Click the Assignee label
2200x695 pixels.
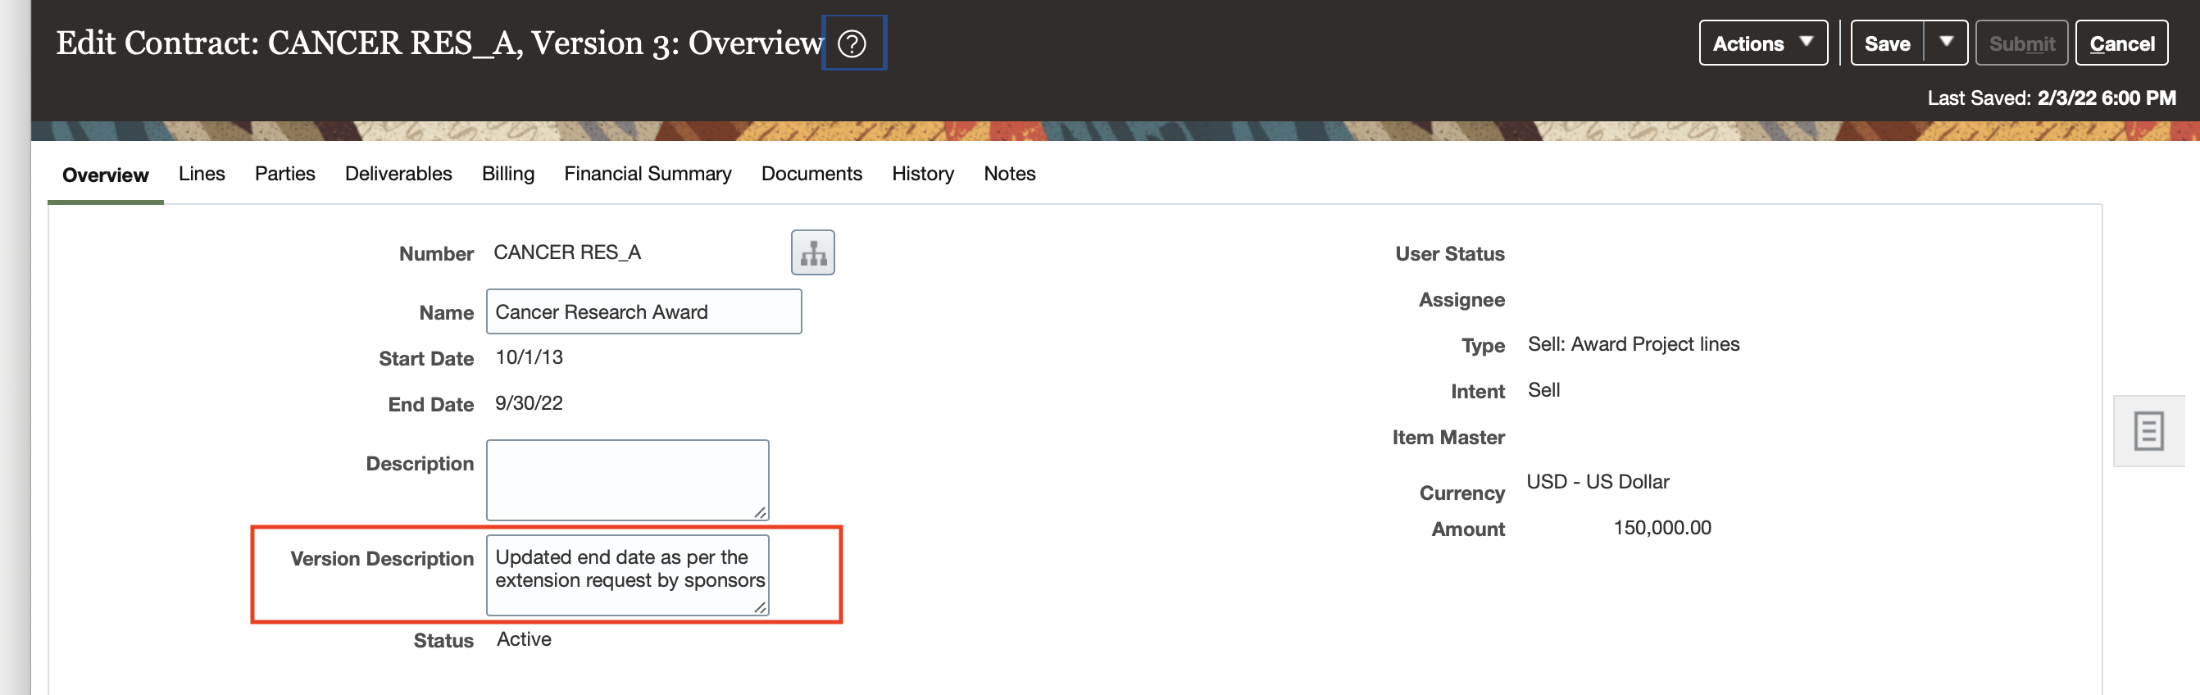pos(1461,300)
